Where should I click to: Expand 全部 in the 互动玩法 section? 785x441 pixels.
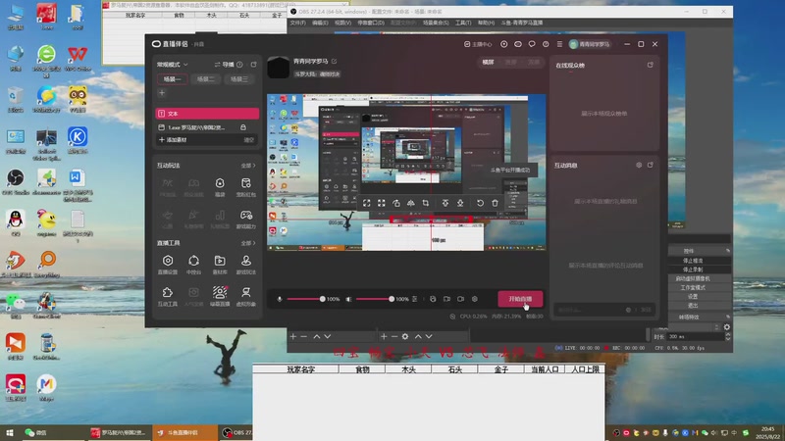[248, 166]
